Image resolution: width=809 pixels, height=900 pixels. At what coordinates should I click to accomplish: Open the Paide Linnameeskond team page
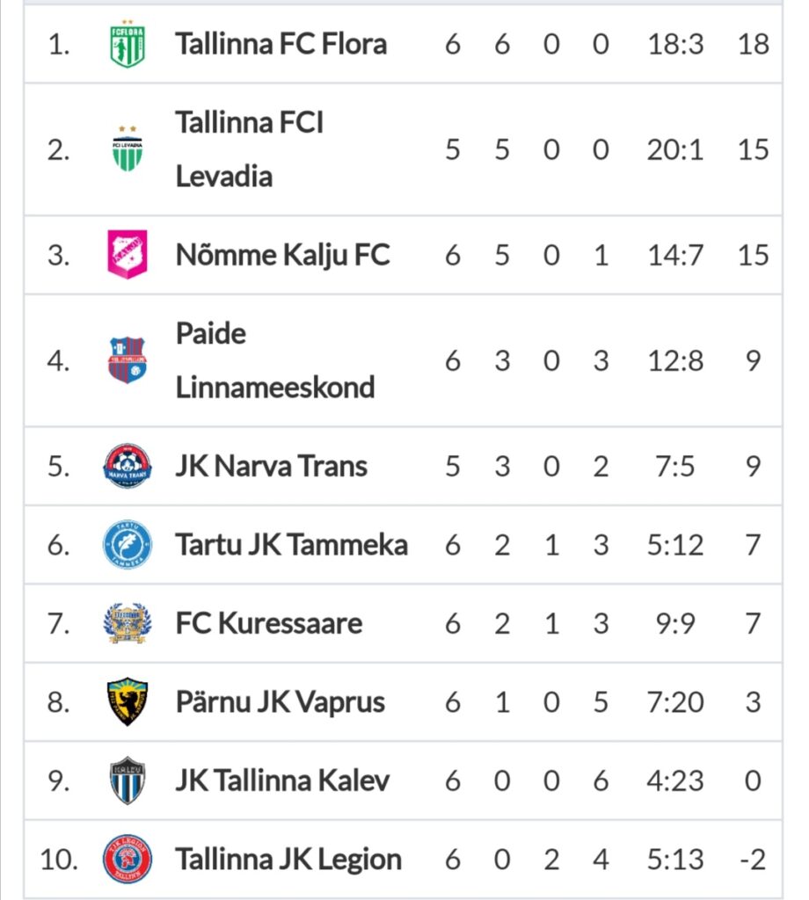click(x=275, y=360)
